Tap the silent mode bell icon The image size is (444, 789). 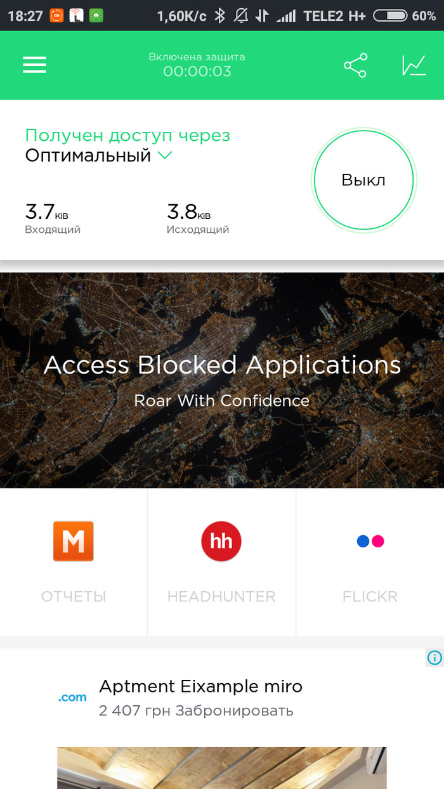pyautogui.click(x=241, y=15)
